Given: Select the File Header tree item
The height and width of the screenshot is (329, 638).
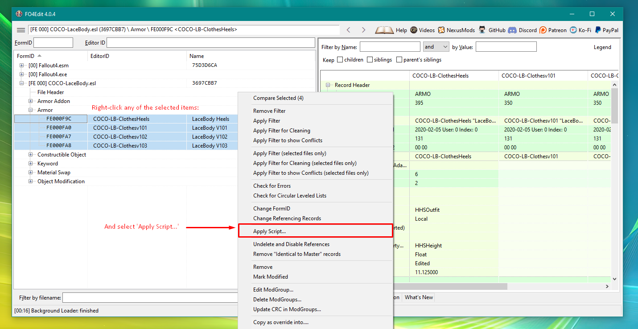Looking at the screenshot, I should click(50, 92).
